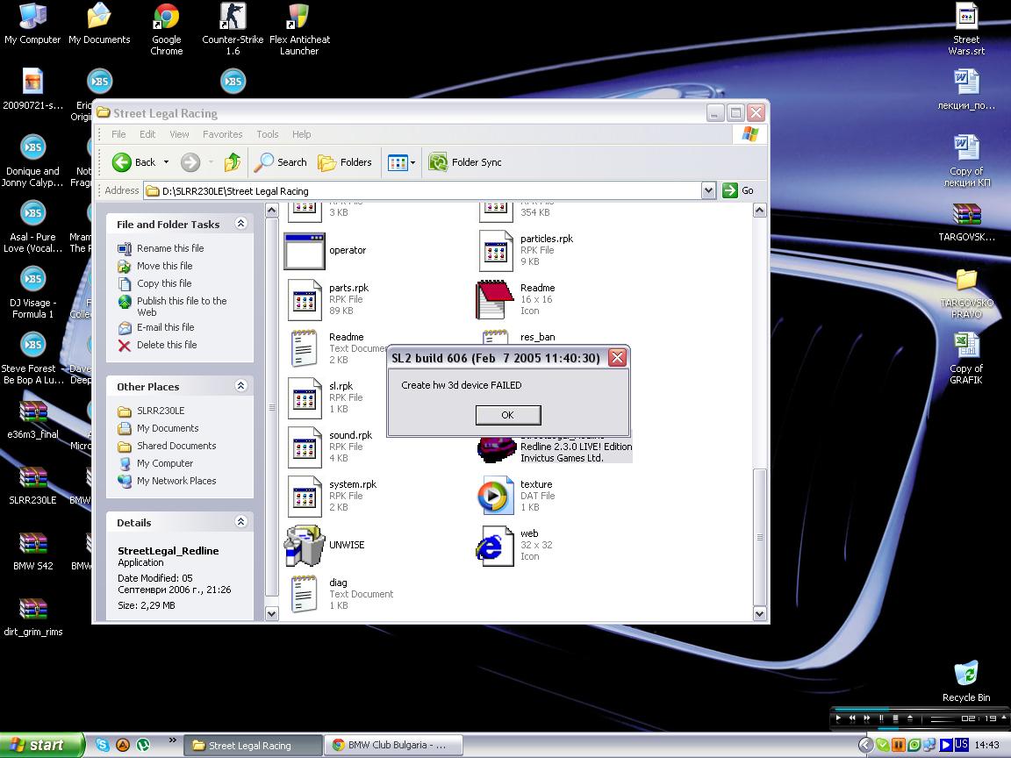1011x758 pixels.
Task: Open the Favorites menu
Action: click(x=222, y=134)
